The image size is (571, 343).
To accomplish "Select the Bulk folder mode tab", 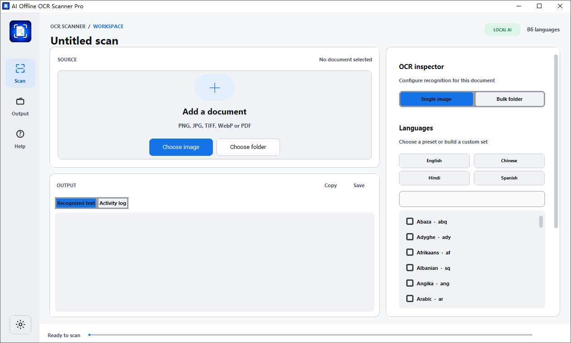I will [509, 99].
